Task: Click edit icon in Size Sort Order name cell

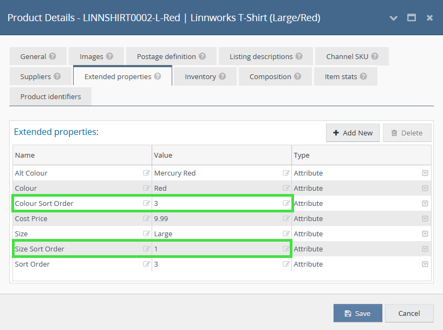Action: pyautogui.click(x=146, y=249)
